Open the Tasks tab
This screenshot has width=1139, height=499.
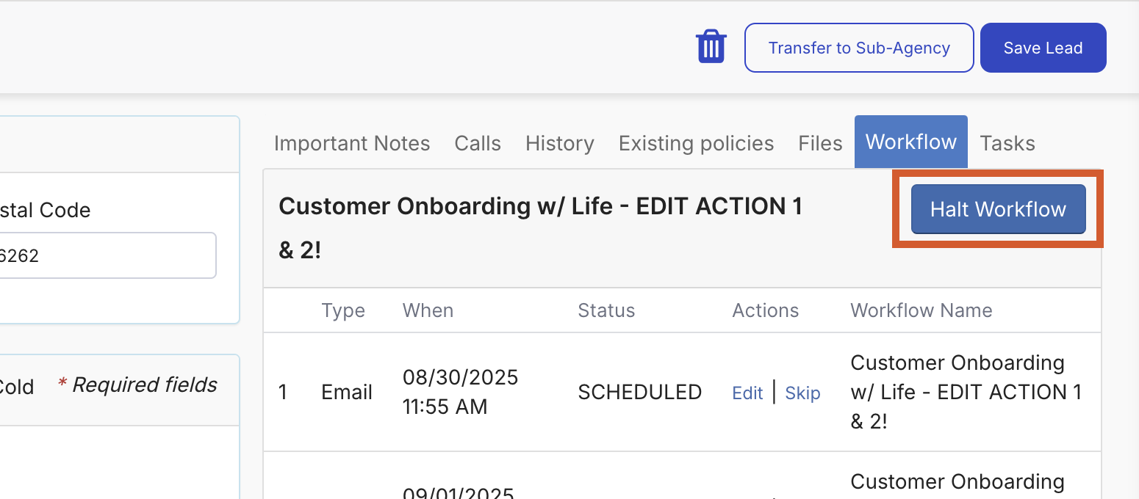pos(1007,143)
